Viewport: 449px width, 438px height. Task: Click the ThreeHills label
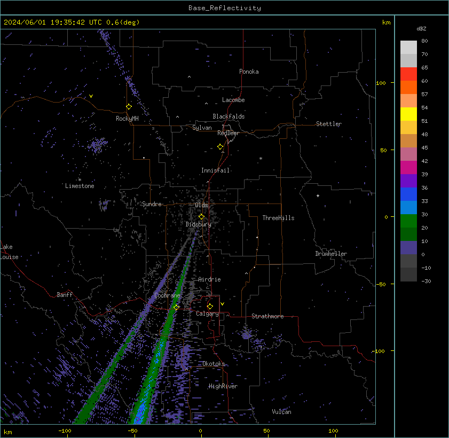click(x=278, y=218)
